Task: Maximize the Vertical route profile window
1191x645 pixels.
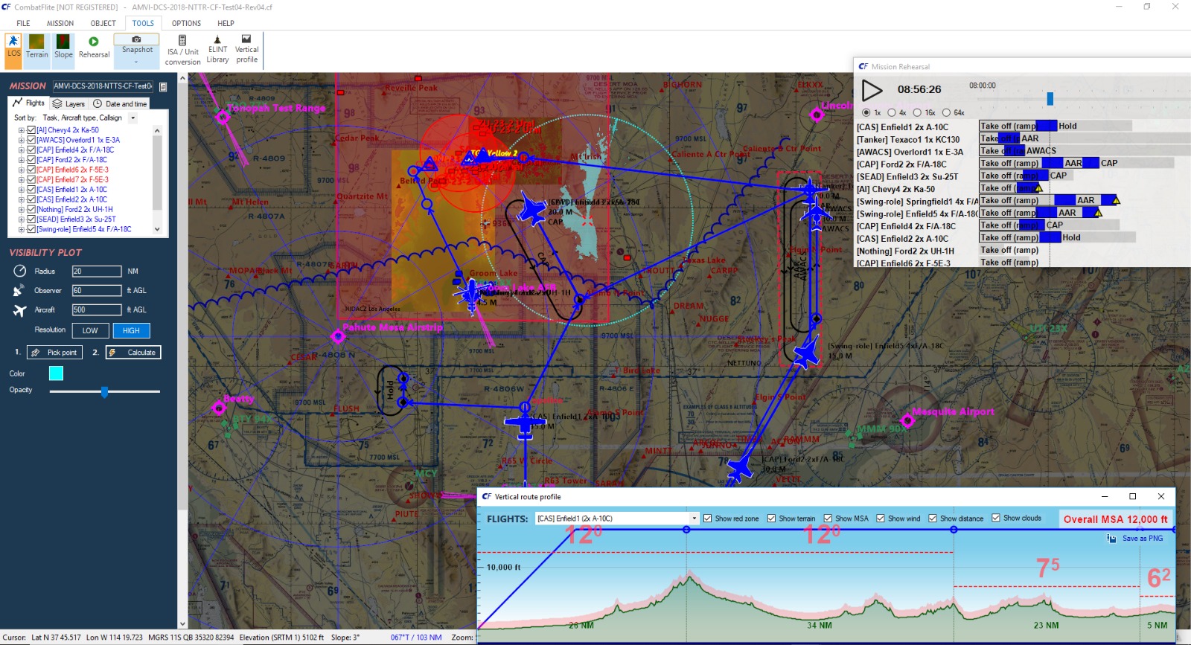Action: click(x=1133, y=496)
